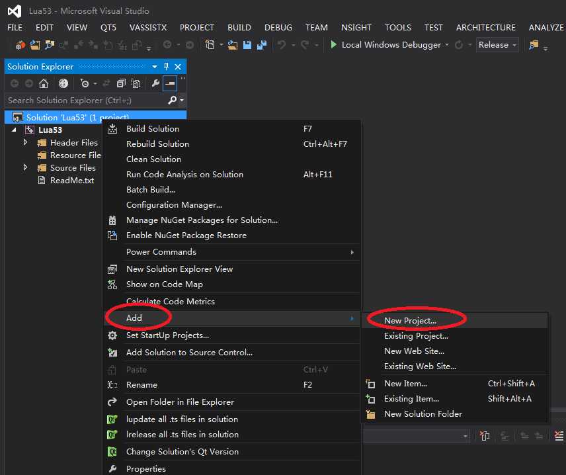The width and height of the screenshot is (566, 475).
Task: Choose Open Folder in File Explorer
Action: [232, 402]
